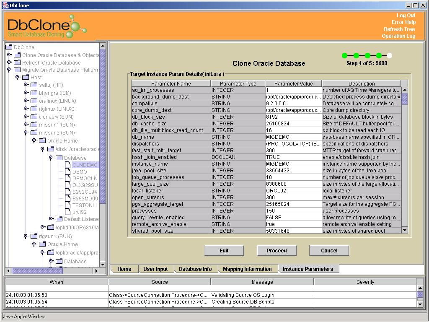Switch to the Database Info tab
429x322 pixels.
tap(195, 269)
